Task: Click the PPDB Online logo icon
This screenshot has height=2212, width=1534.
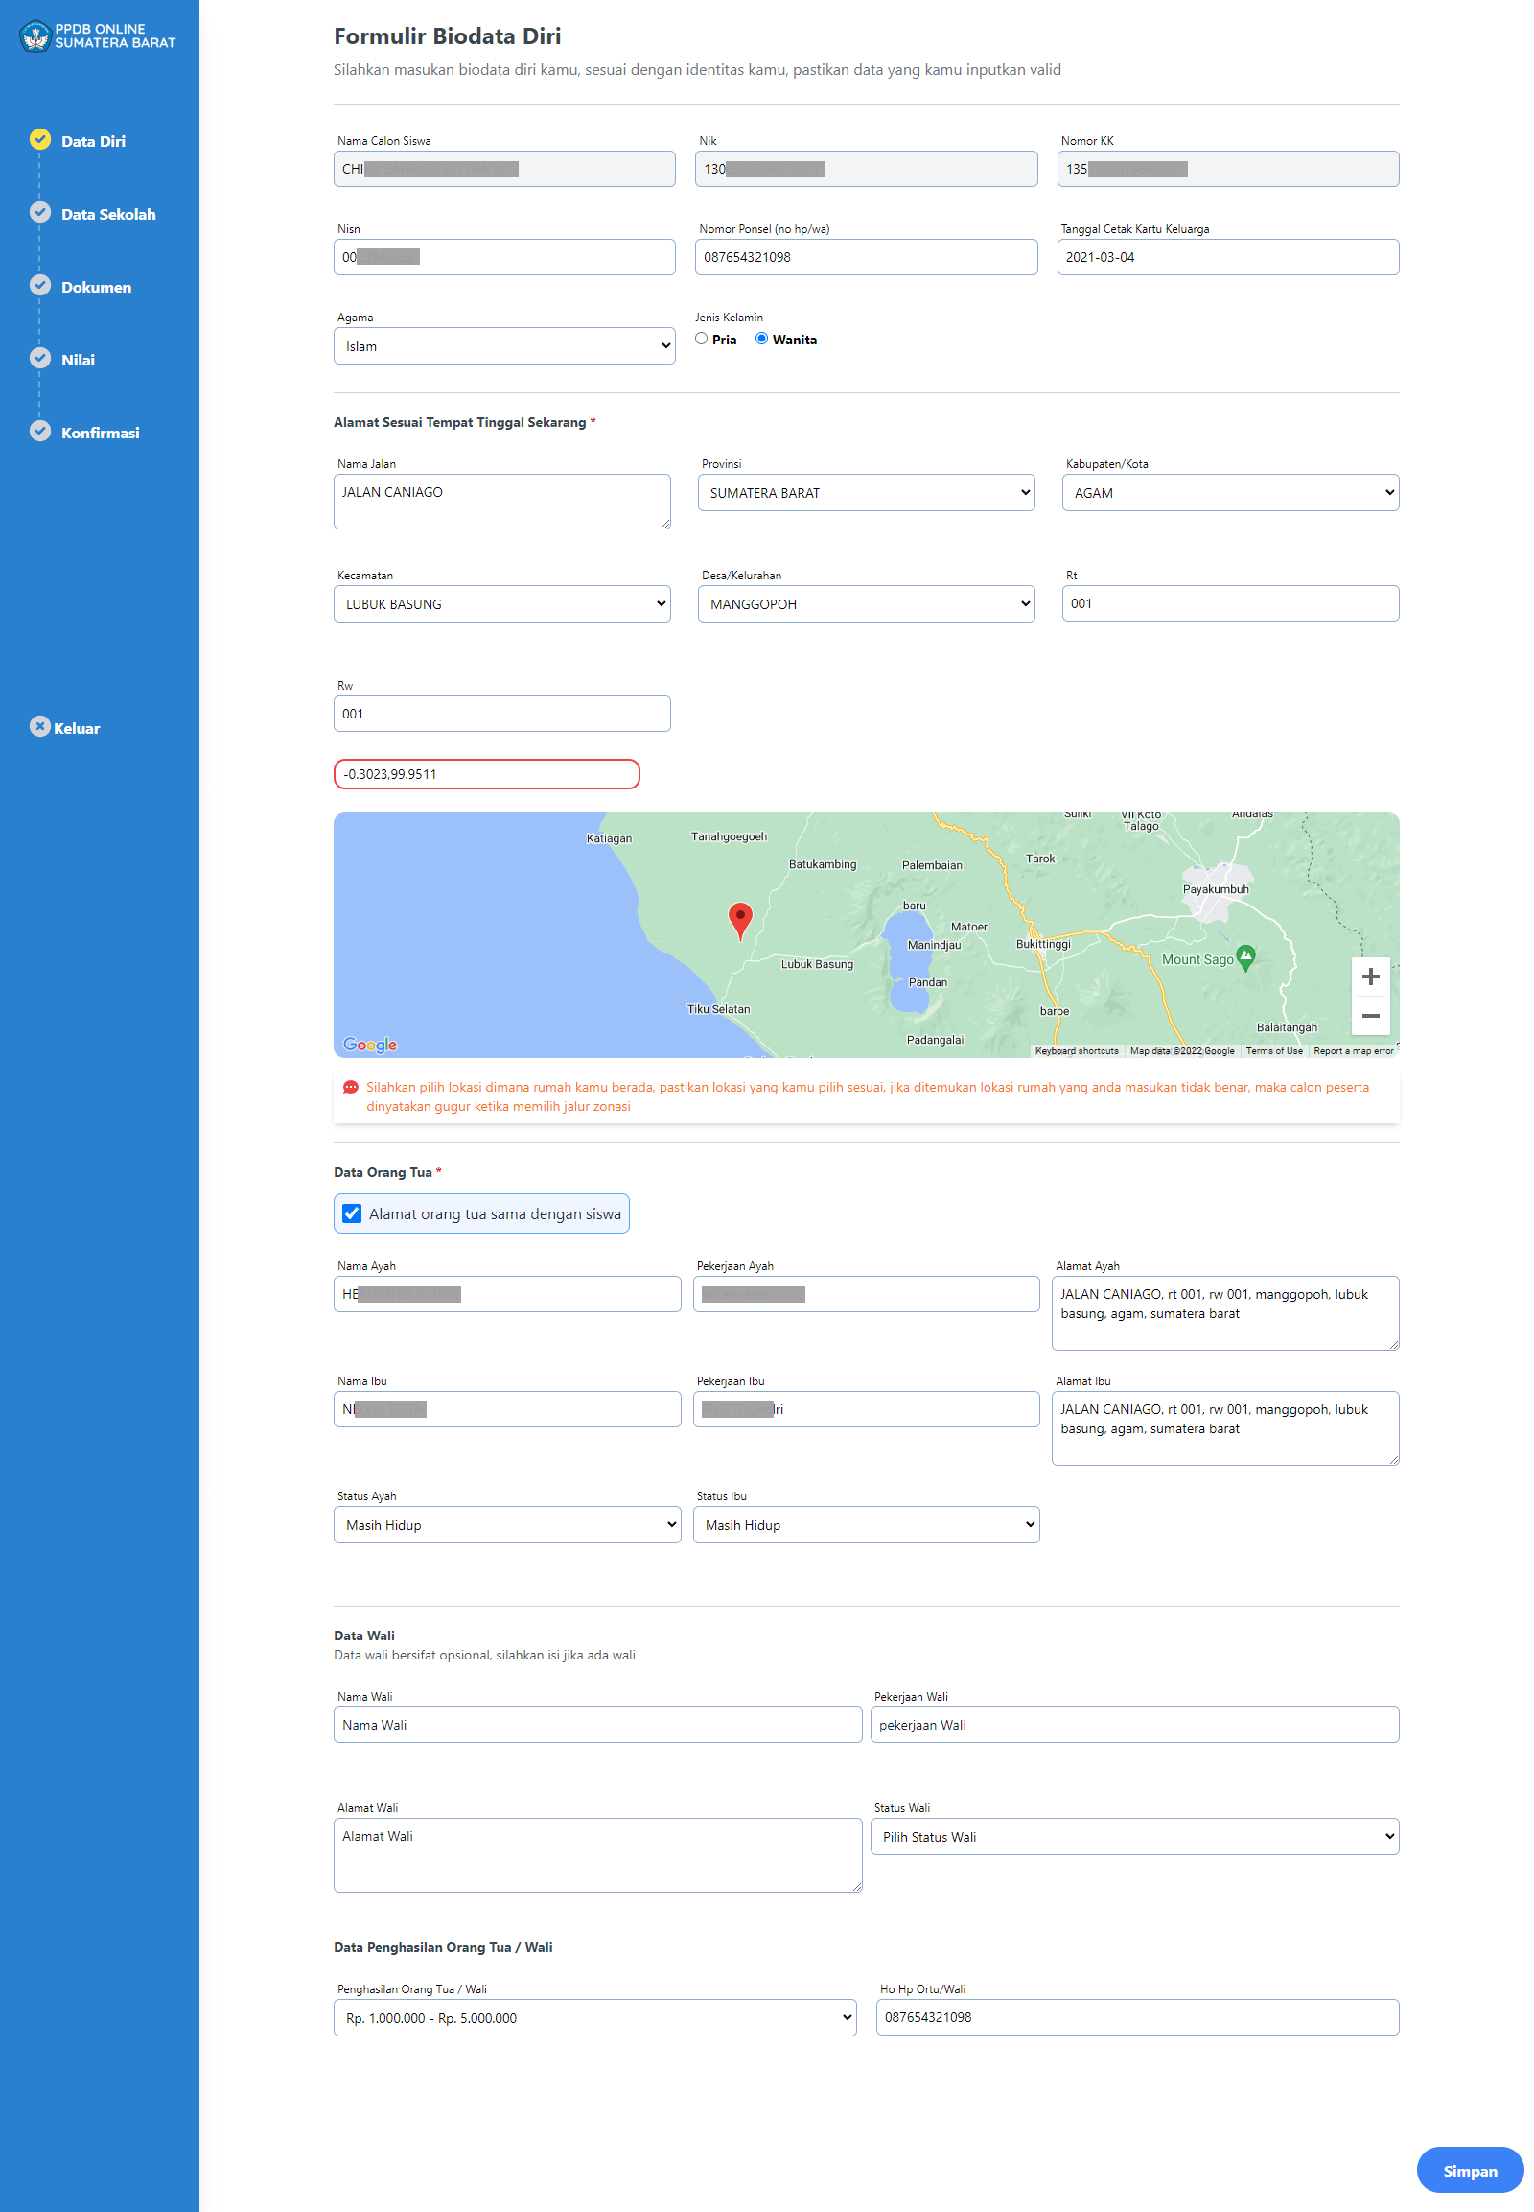Action: 35,36
